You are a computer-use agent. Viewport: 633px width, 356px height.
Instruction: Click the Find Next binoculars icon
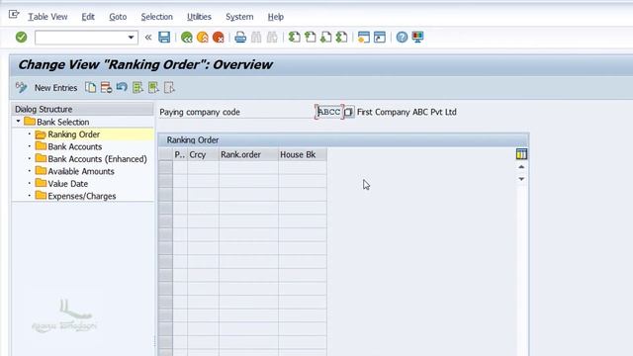[x=272, y=38]
